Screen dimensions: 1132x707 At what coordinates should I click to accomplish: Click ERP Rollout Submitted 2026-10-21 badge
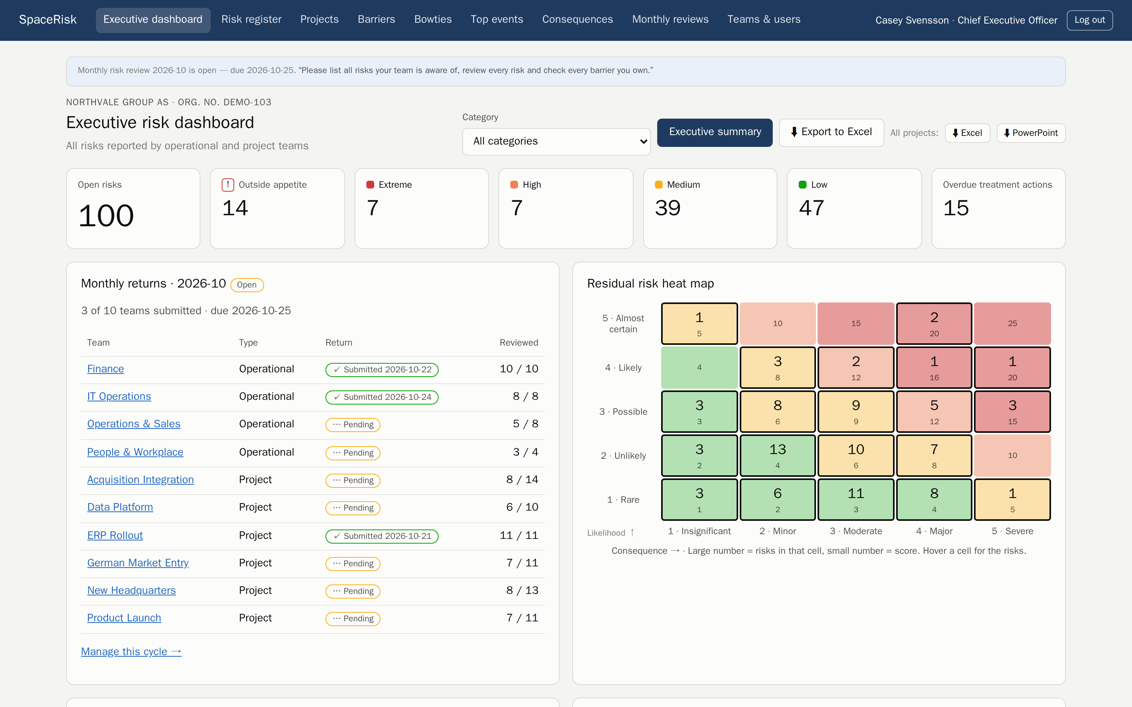coord(382,536)
